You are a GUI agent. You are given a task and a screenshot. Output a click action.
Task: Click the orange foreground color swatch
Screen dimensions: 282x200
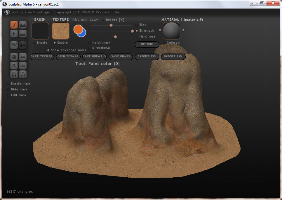78,29
